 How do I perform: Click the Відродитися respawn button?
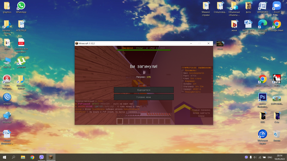click(144, 90)
